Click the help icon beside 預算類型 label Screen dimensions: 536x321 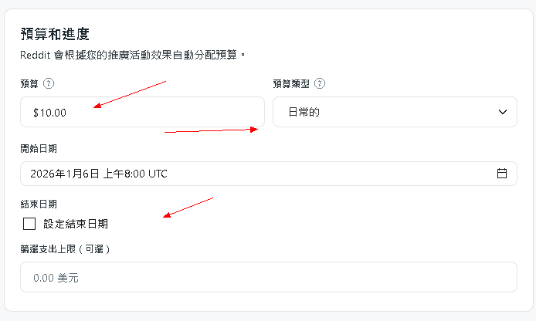pos(320,83)
